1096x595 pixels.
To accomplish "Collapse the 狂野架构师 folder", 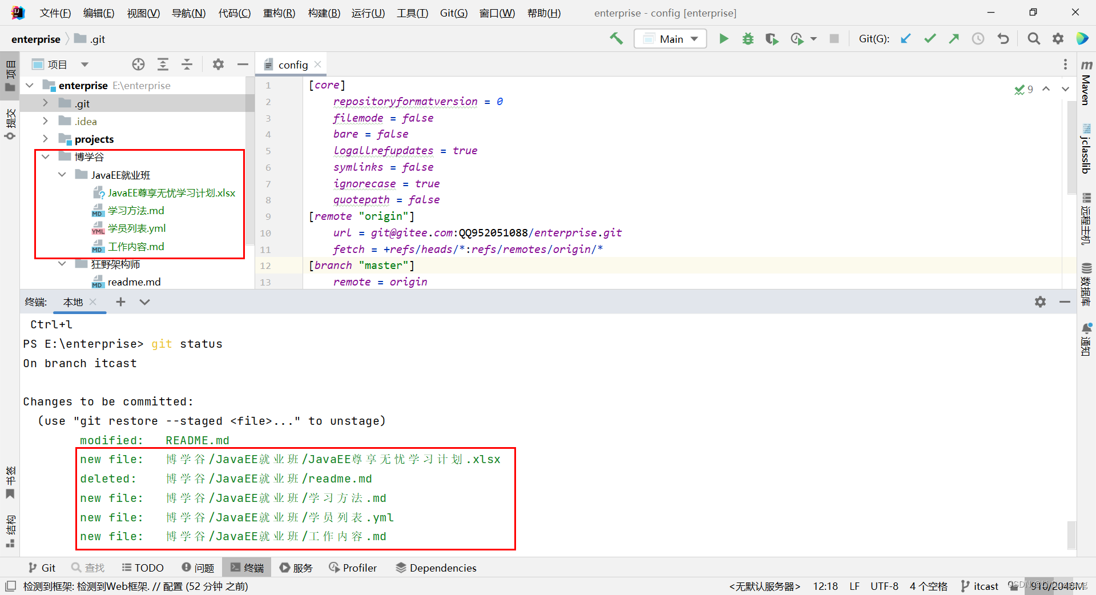I will point(62,264).
